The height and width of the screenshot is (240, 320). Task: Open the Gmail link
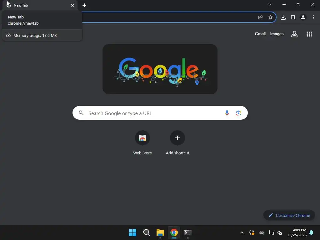260,34
